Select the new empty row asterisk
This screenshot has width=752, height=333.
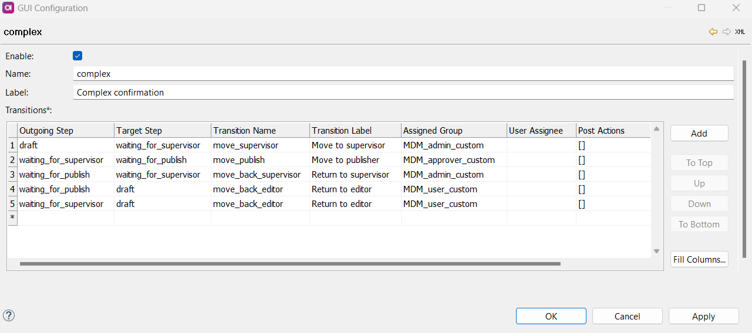point(12,218)
